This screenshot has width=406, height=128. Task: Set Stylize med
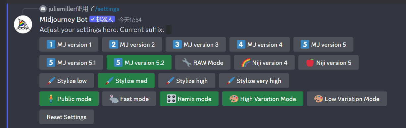pyautogui.click(x=126, y=81)
